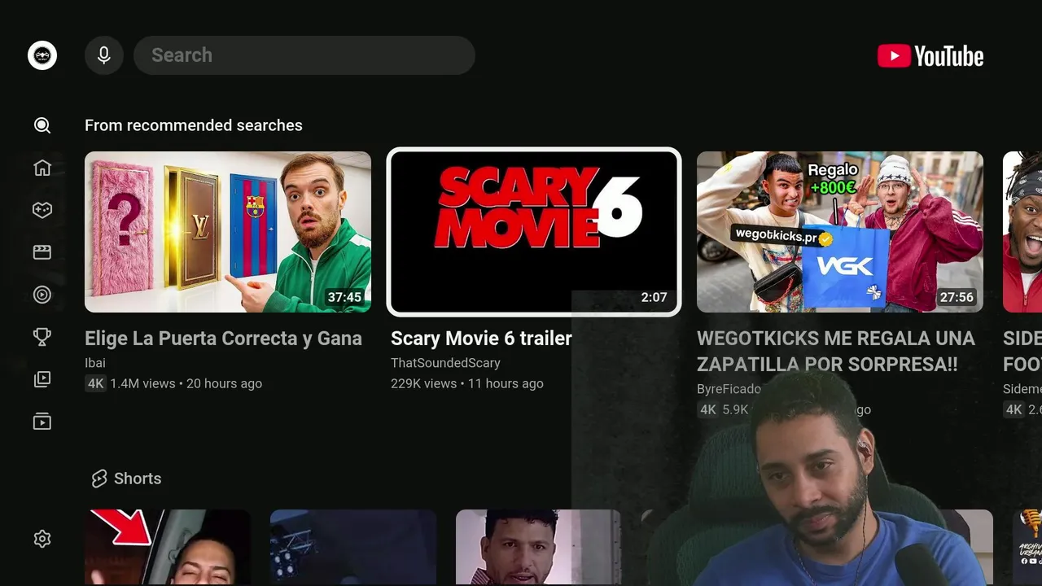Click the YouTube logo
Viewport: 1042px width, 586px height.
coord(930,55)
